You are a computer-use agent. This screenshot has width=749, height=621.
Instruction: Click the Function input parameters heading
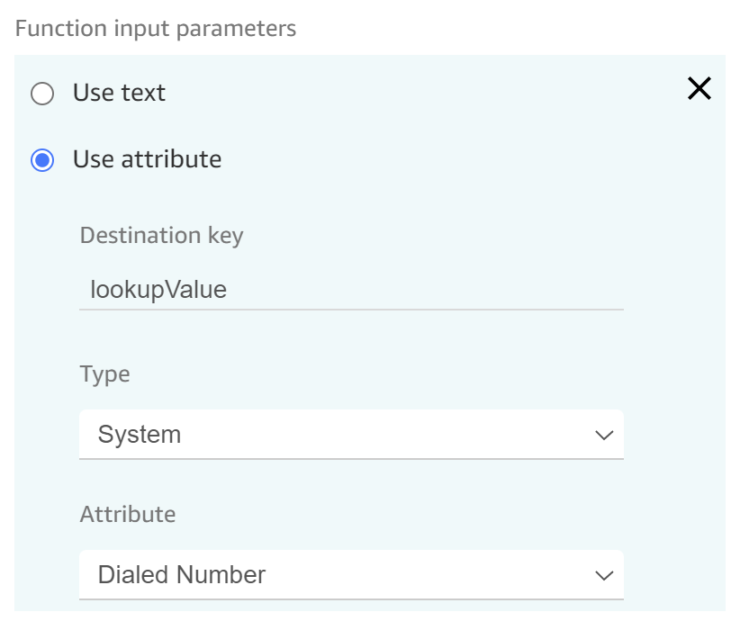coord(156,28)
